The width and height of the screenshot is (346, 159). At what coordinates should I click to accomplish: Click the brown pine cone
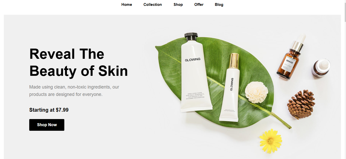point(301,104)
